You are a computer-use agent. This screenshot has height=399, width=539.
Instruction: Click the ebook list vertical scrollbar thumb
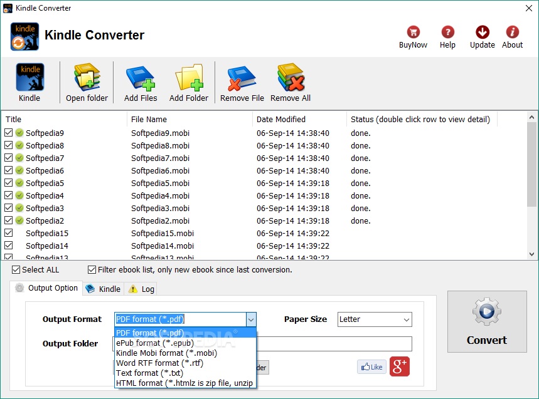click(x=531, y=165)
